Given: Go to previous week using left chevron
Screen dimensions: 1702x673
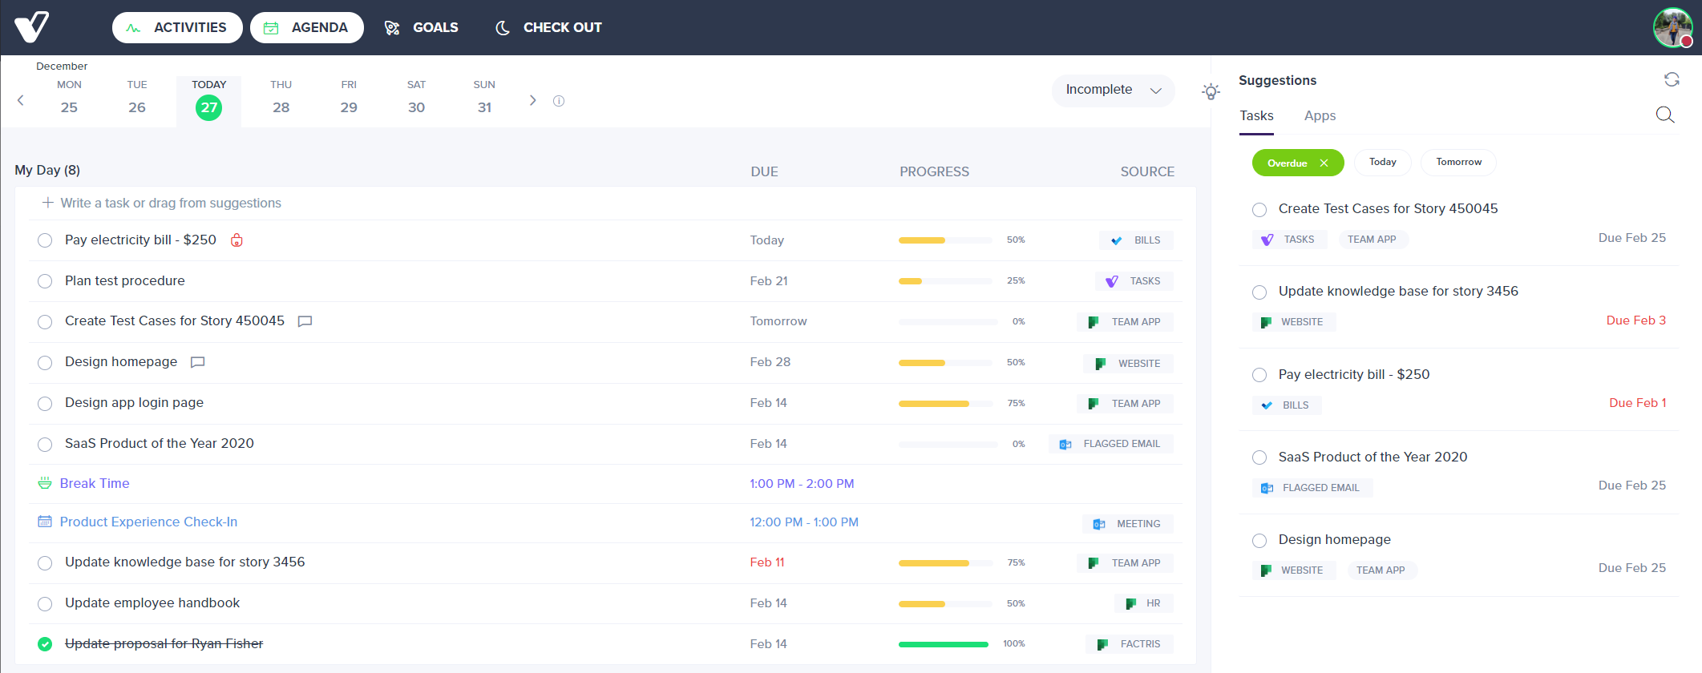Looking at the screenshot, I should [x=21, y=100].
